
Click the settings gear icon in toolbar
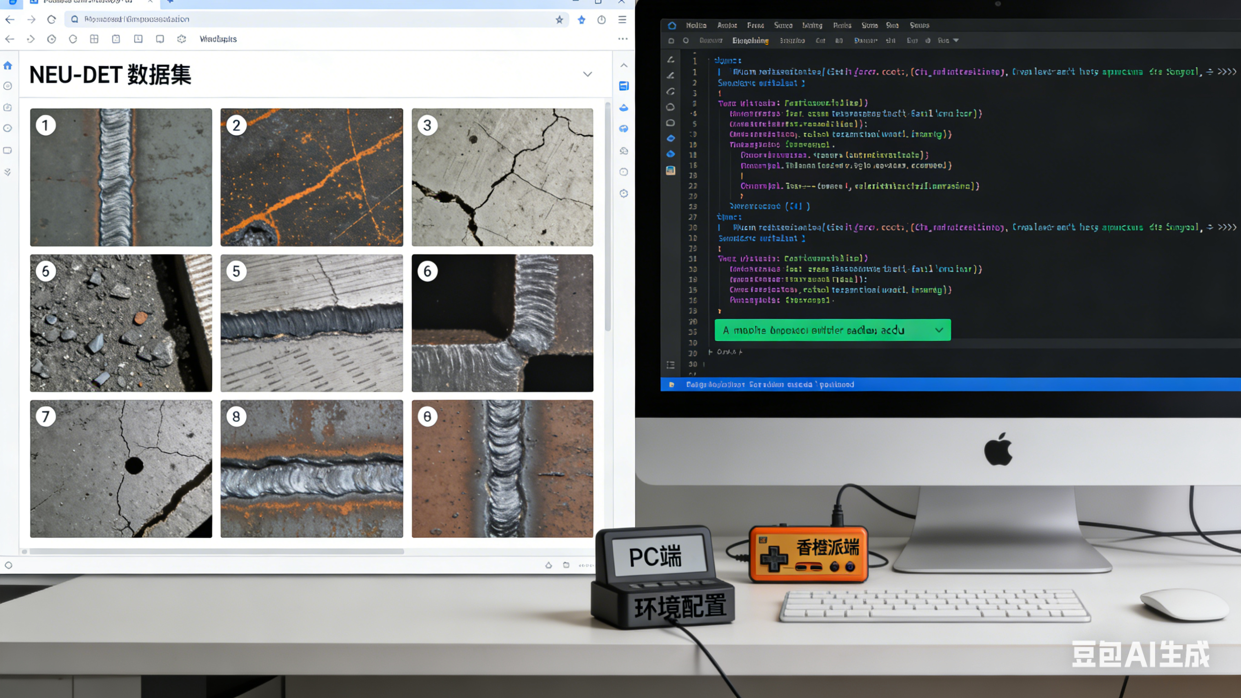tap(181, 39)
